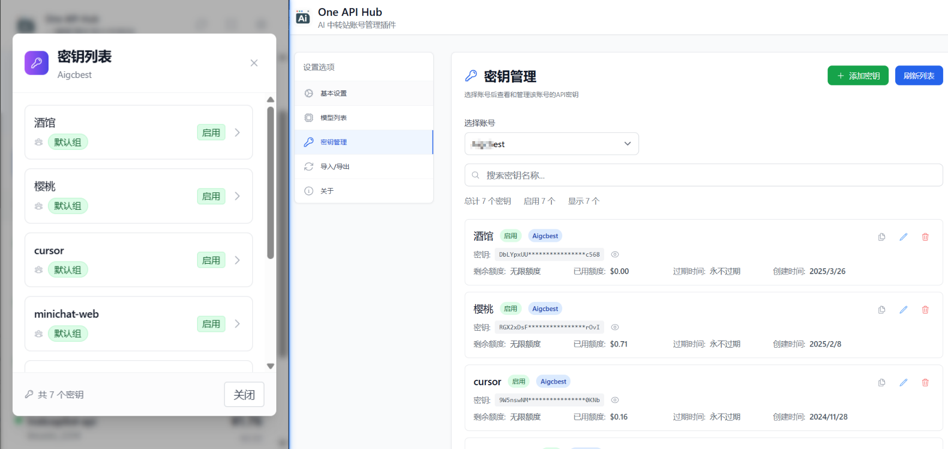Click the 搜索密钥名称 search field

(703, 175)
